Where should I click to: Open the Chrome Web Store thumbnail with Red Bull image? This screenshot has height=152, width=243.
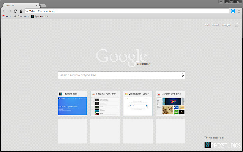point(170,103)
